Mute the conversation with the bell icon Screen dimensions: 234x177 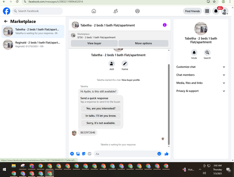pyautogui.click(x=194, y=52)
